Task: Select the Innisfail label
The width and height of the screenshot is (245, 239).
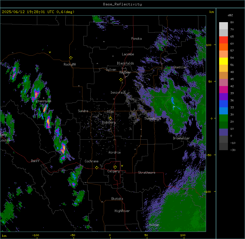Action: click(x=118, y=93)
